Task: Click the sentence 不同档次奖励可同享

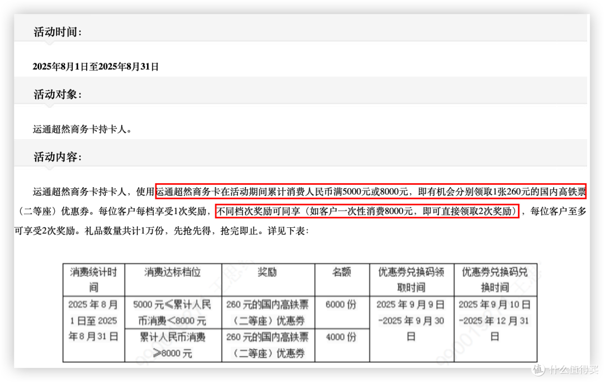Action: click(x=367, y=211)
